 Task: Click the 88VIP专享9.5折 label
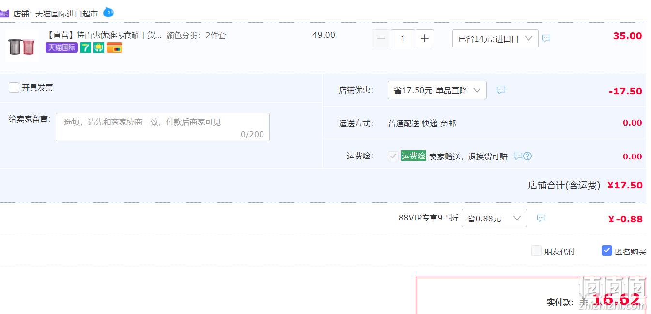428,218
